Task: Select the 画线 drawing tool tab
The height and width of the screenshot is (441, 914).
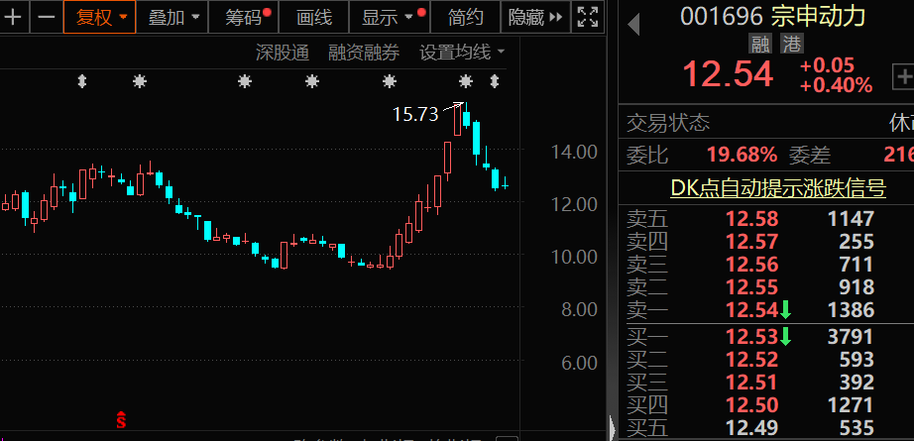Action: (x=314, y=17)
